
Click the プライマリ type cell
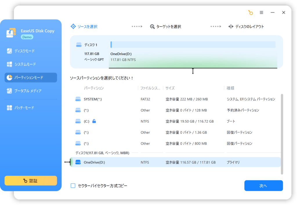[x=233, y=162]
